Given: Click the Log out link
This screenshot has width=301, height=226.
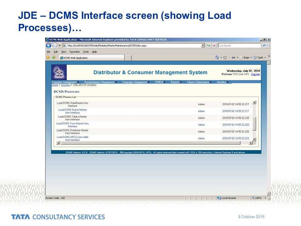Looking at the screenshot, I should (256, 74).
